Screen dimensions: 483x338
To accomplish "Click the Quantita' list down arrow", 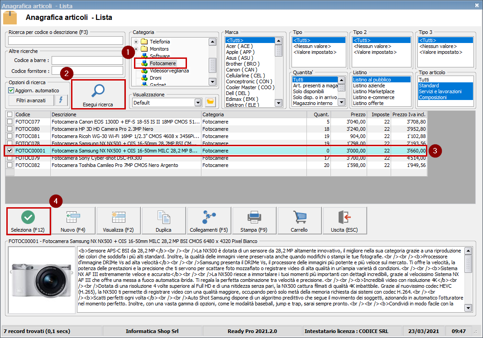I will [x=341, y=102].
